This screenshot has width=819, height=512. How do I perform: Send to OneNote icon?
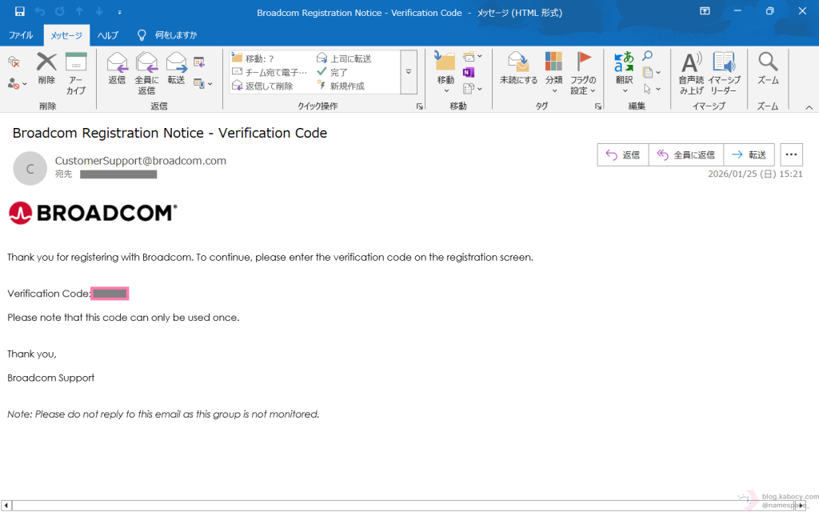coord(469,72)
